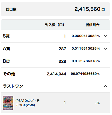Click the (PSA10)カプ・テテフGX(25th) card name
112x115 pixels.
coord(28,103)
